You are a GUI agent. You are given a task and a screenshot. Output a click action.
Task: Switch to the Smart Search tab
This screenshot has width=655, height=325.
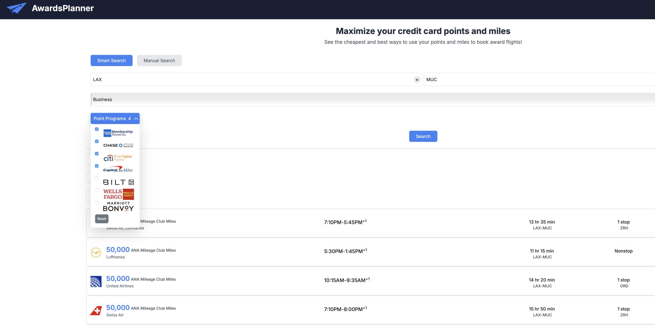[x=112, y=60]
